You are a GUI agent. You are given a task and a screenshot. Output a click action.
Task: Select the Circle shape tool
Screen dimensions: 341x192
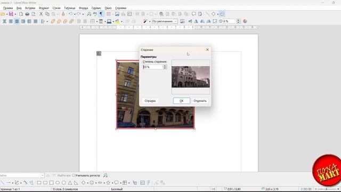tap(64, 182)
